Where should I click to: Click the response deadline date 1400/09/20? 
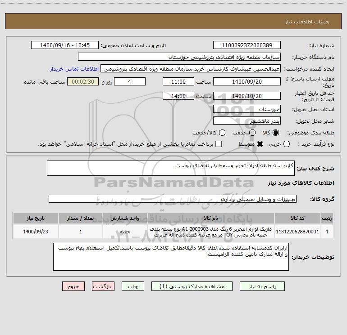[x=247, y=81]
